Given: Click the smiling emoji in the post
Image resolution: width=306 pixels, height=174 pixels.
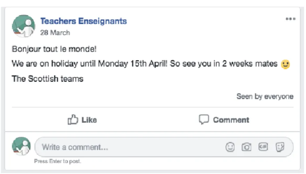Looking at the screenshot, I should click(285, 64).
